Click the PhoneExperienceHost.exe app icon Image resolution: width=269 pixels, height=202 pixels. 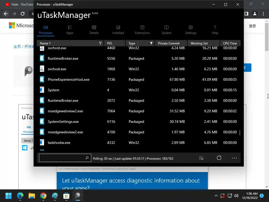[x=42, y=79]
